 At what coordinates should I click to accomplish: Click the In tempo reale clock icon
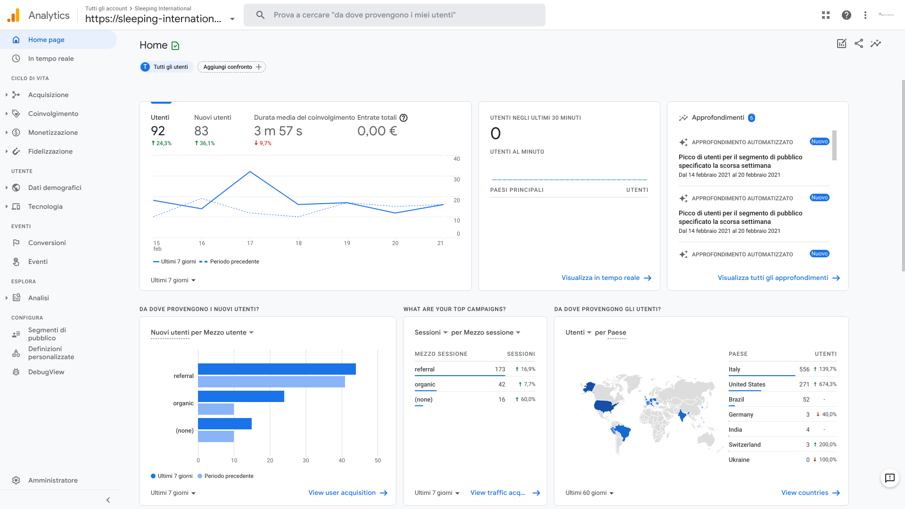pyautogui.click(x=16, y=58)
